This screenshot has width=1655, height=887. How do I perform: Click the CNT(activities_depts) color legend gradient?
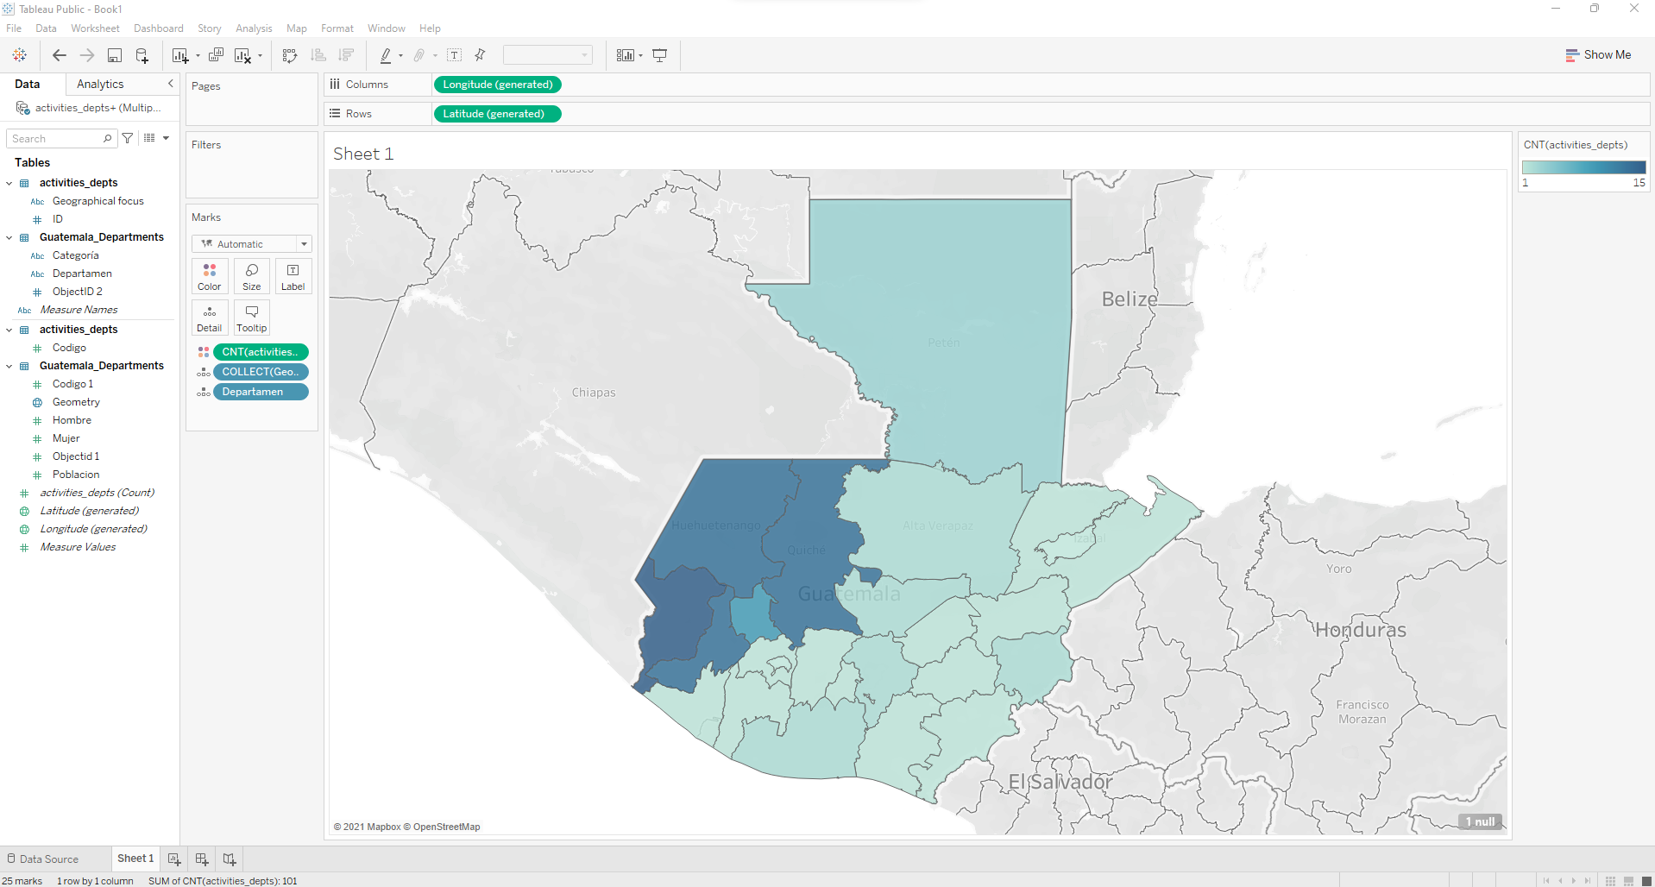(x=1583, y=167)
